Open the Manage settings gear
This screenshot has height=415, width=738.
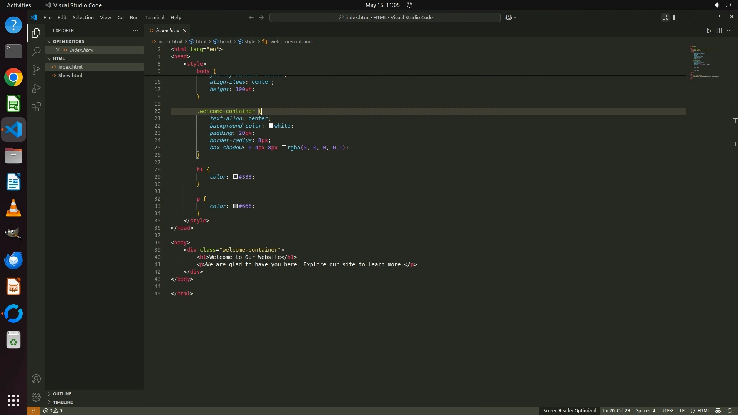click(36, 397)
